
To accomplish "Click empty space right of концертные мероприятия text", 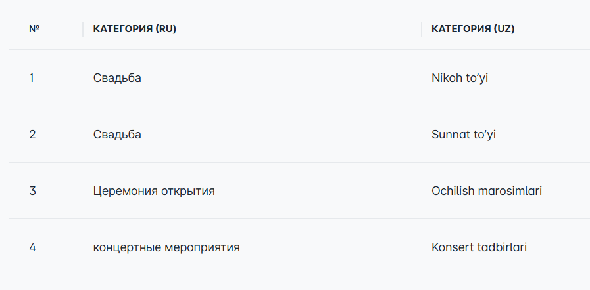I will pyautogui.click(x=330, y=247).
